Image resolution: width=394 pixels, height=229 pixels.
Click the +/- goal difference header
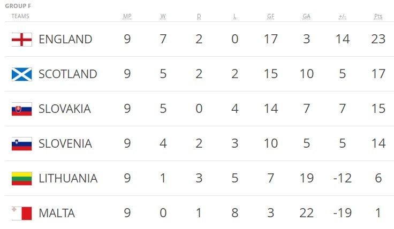pos(343,16)
